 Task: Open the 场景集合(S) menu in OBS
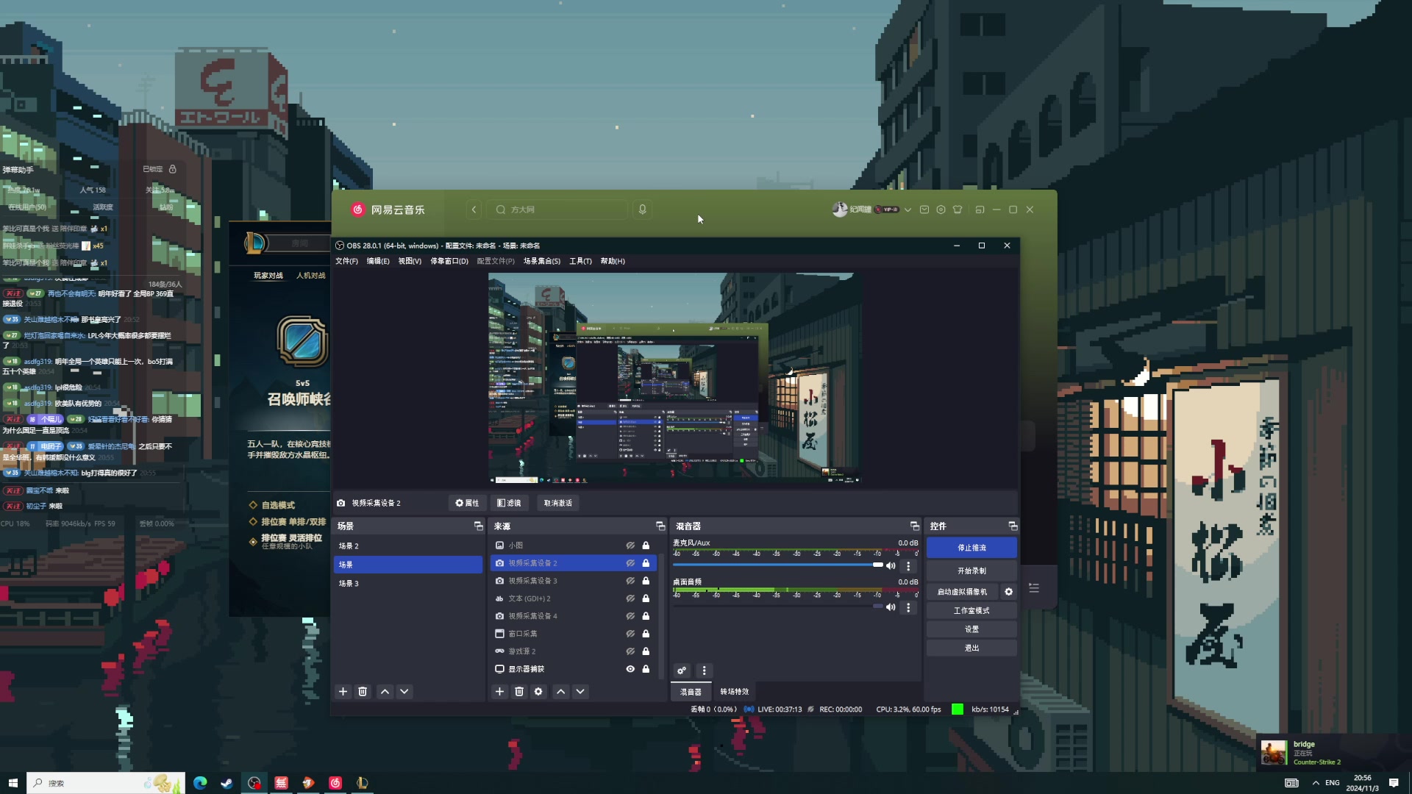tap(541, 261)
